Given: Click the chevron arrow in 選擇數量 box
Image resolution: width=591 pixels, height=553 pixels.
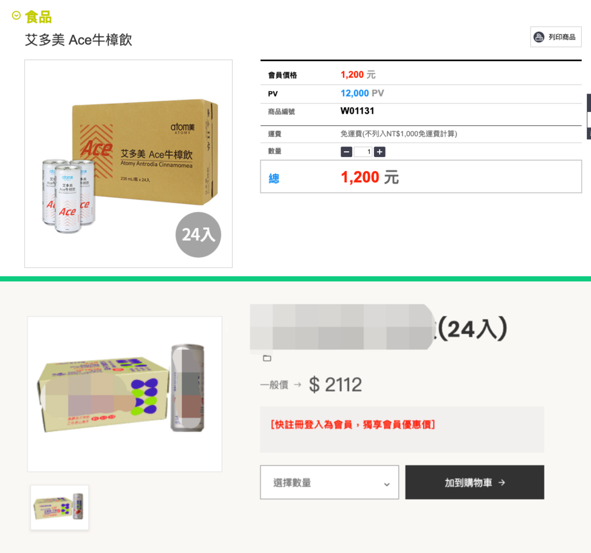Looking at the screenshot, I should 387,484.
